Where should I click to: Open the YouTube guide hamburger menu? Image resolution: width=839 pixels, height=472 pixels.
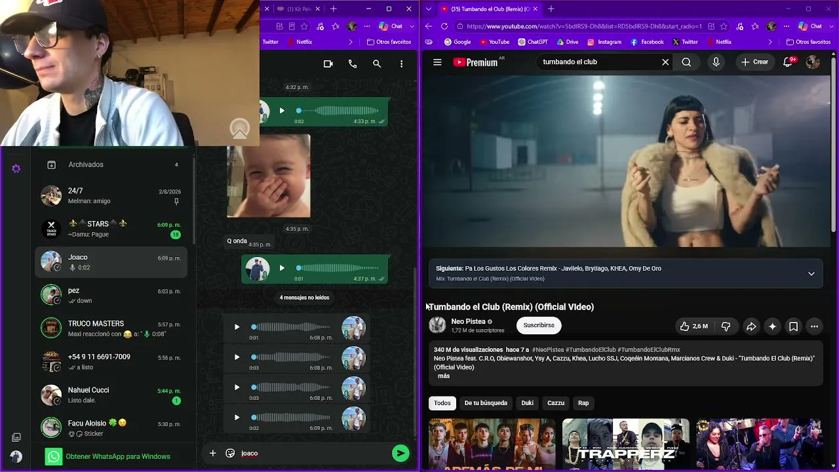coord(437,62)
